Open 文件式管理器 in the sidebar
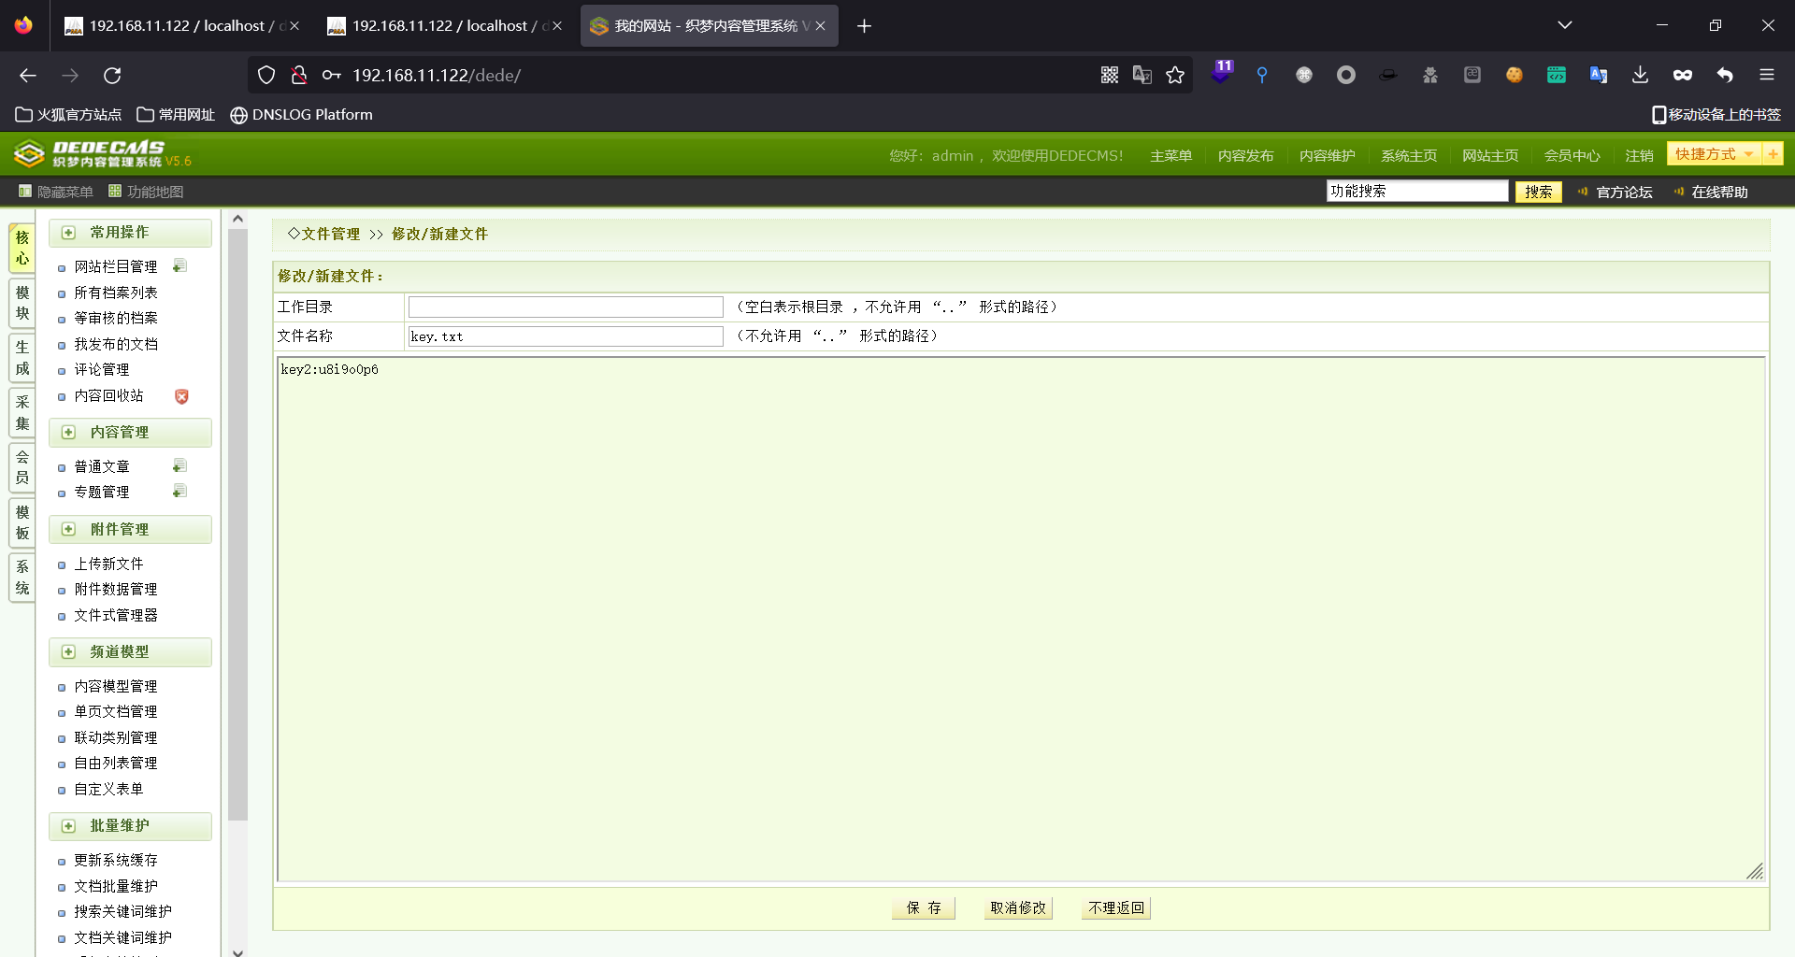The width and height of the screenshot is (1795, 957). pos(116,615)
